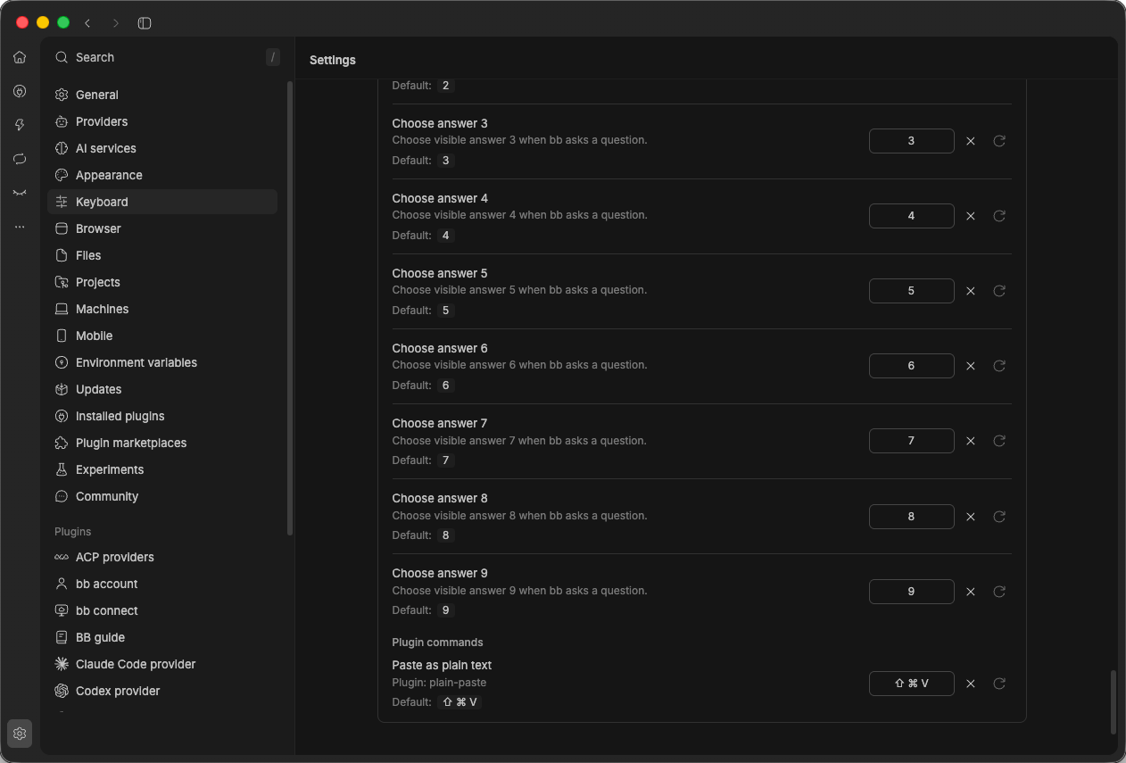Open General settings
Viewport: 1126px width, 763px height.
[x=162, y=95]
